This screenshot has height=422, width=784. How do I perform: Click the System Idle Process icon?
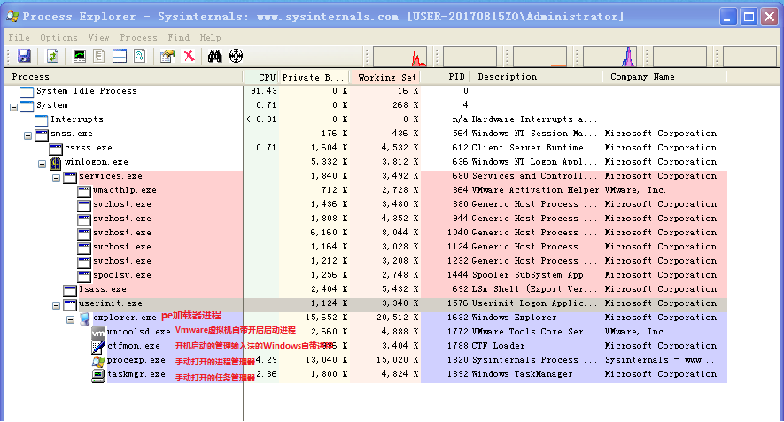coord(27,91)
